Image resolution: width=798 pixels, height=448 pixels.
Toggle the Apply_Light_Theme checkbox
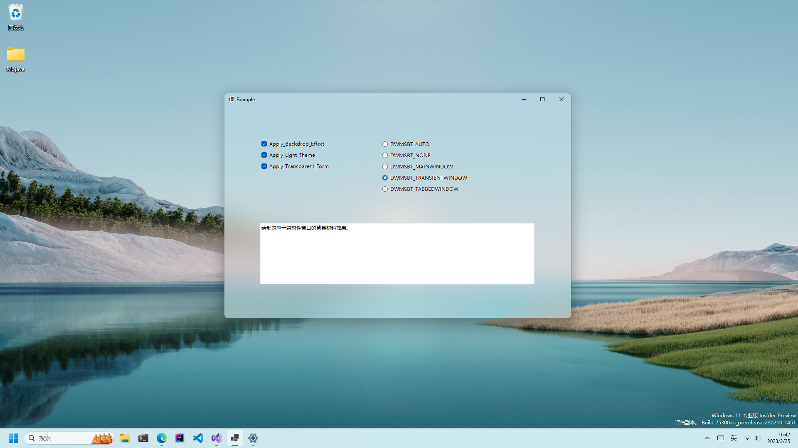(x=264, y=155)
